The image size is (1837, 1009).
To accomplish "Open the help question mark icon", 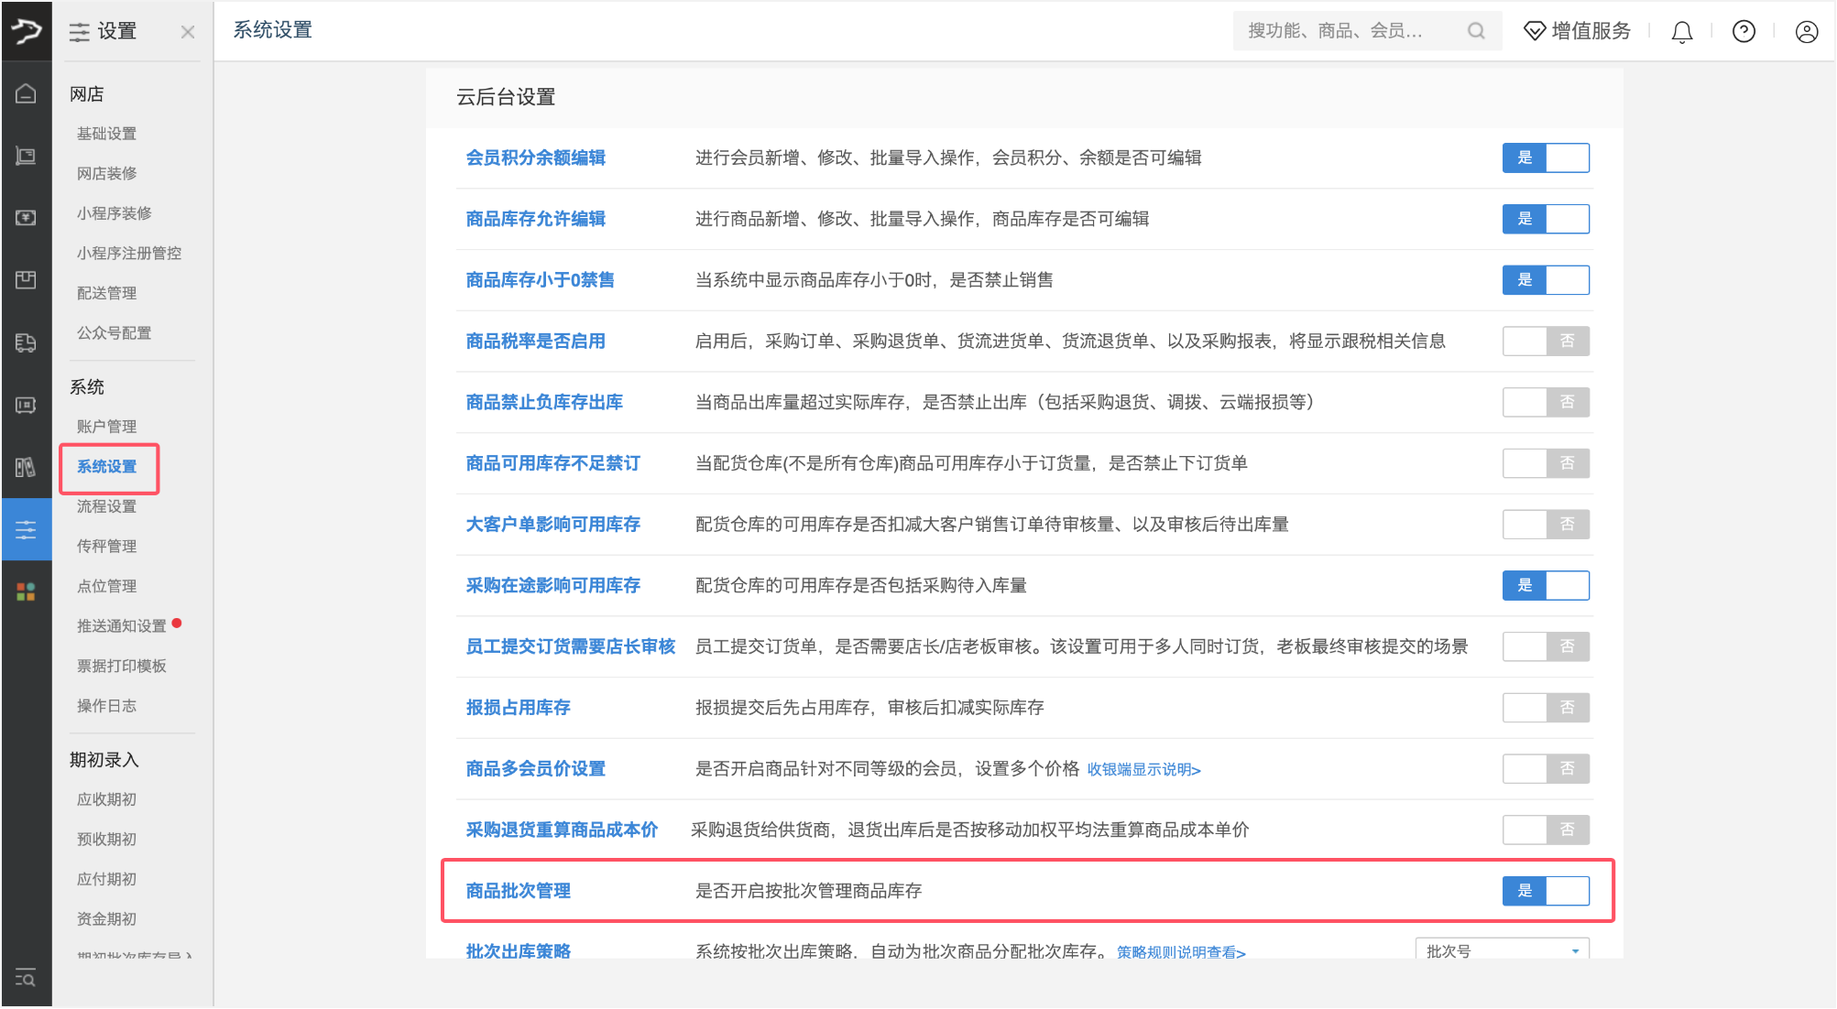I will (1744, 32).
